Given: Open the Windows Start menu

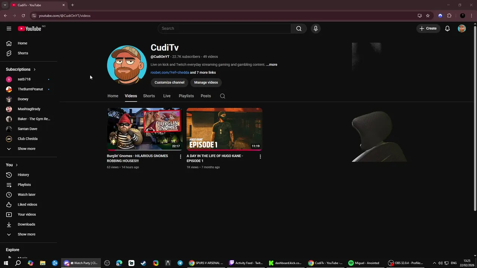Looking at the screenshot, I should 6,263.
